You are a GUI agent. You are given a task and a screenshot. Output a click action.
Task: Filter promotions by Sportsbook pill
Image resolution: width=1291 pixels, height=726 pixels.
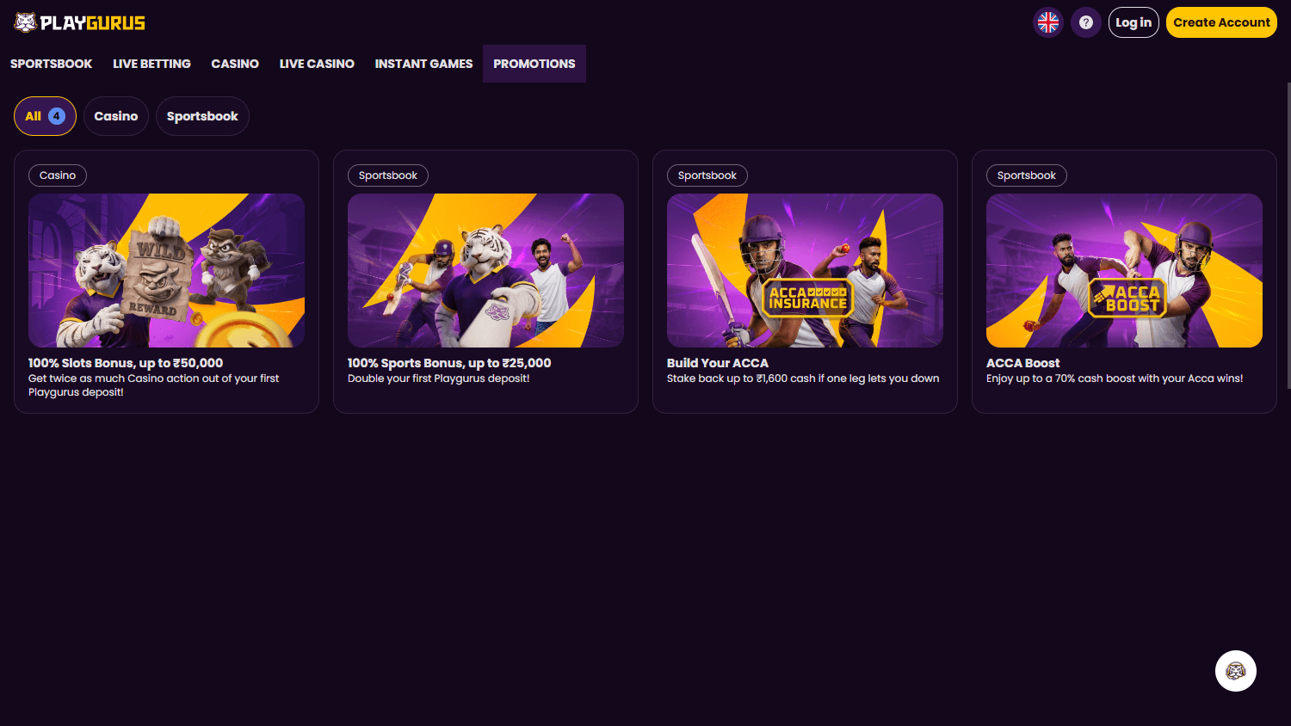(202, 116)
